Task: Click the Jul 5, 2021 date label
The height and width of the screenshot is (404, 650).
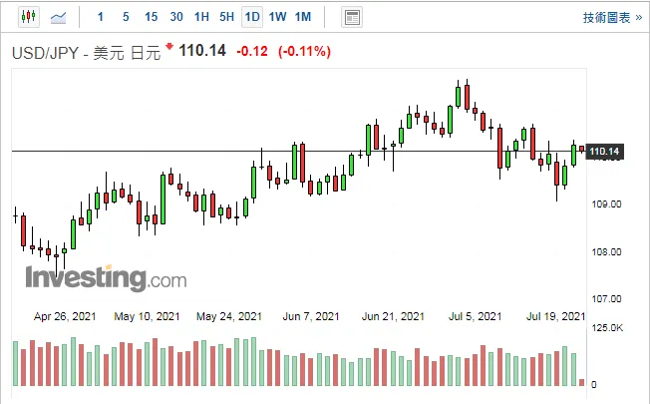Action: tap(476, 316)
